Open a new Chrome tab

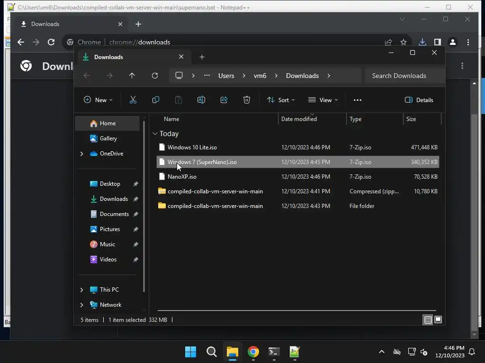pos(138,24)
